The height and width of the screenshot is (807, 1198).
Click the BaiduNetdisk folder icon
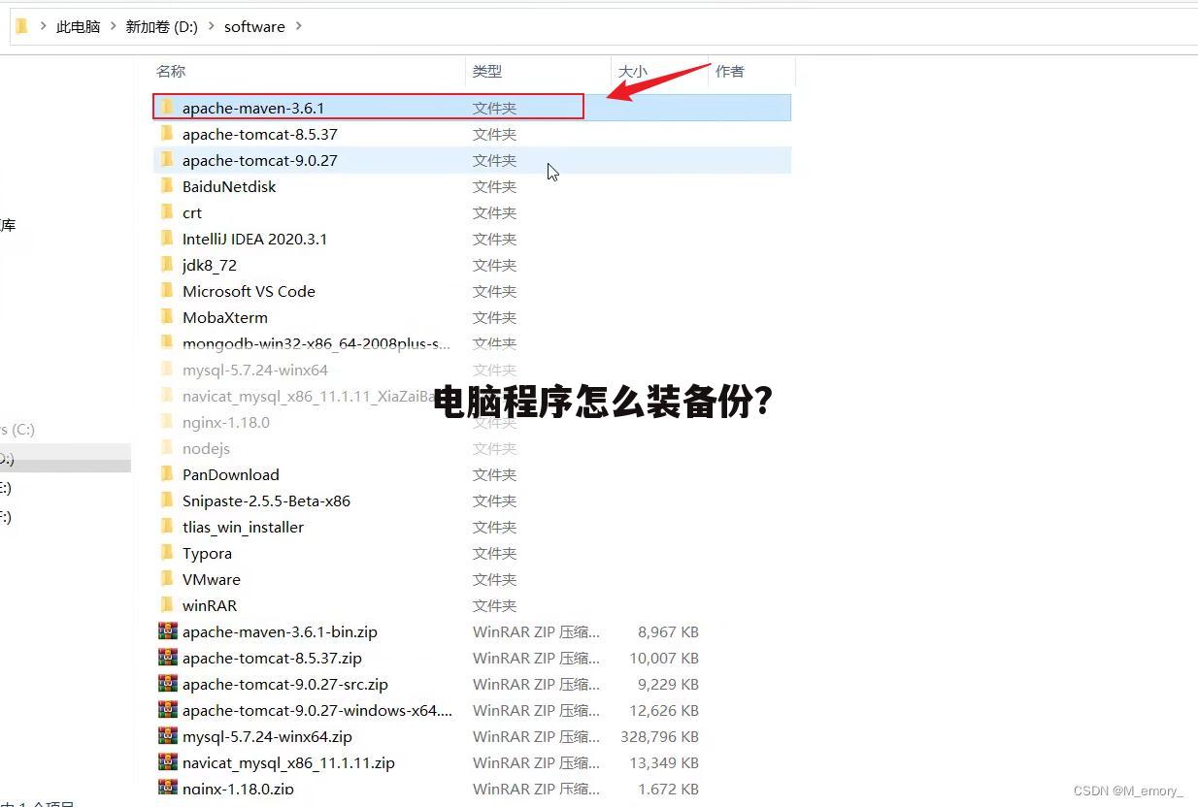point(167,185)
